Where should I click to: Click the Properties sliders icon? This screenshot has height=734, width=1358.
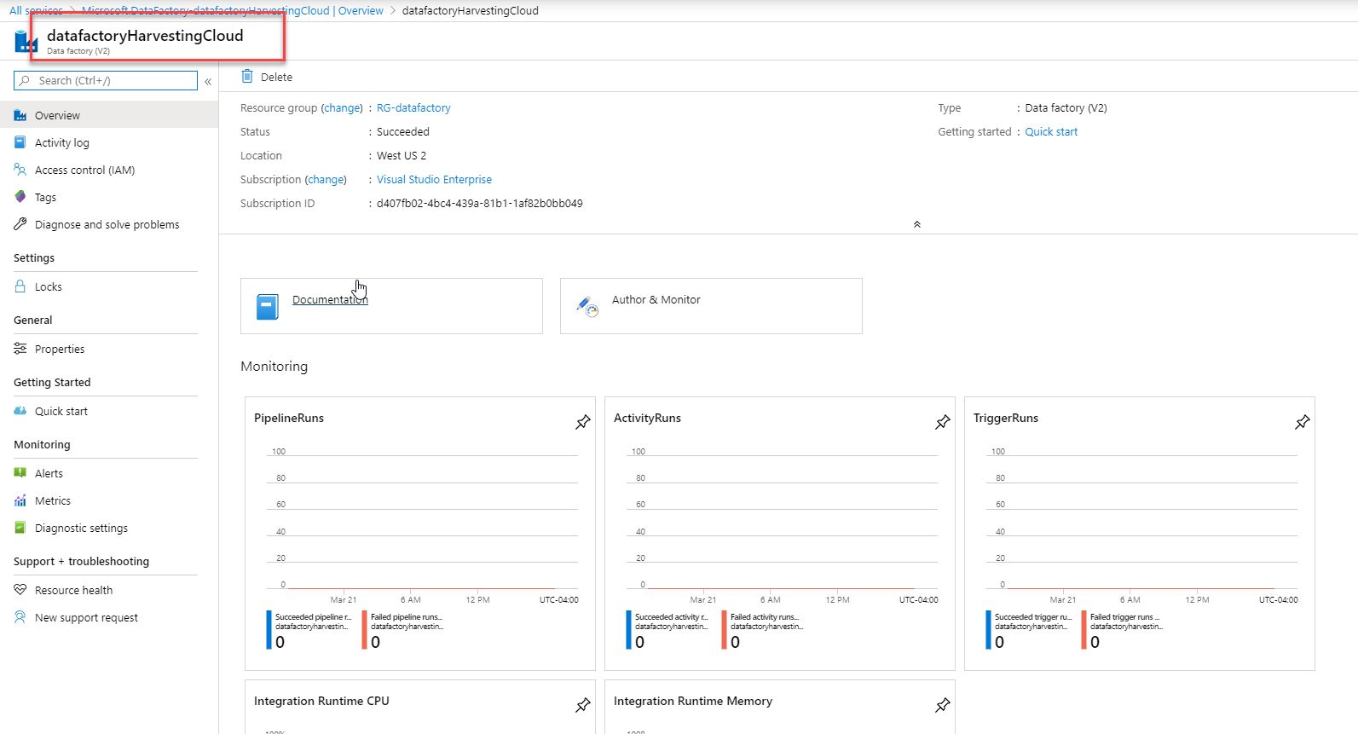click(20, 350)
